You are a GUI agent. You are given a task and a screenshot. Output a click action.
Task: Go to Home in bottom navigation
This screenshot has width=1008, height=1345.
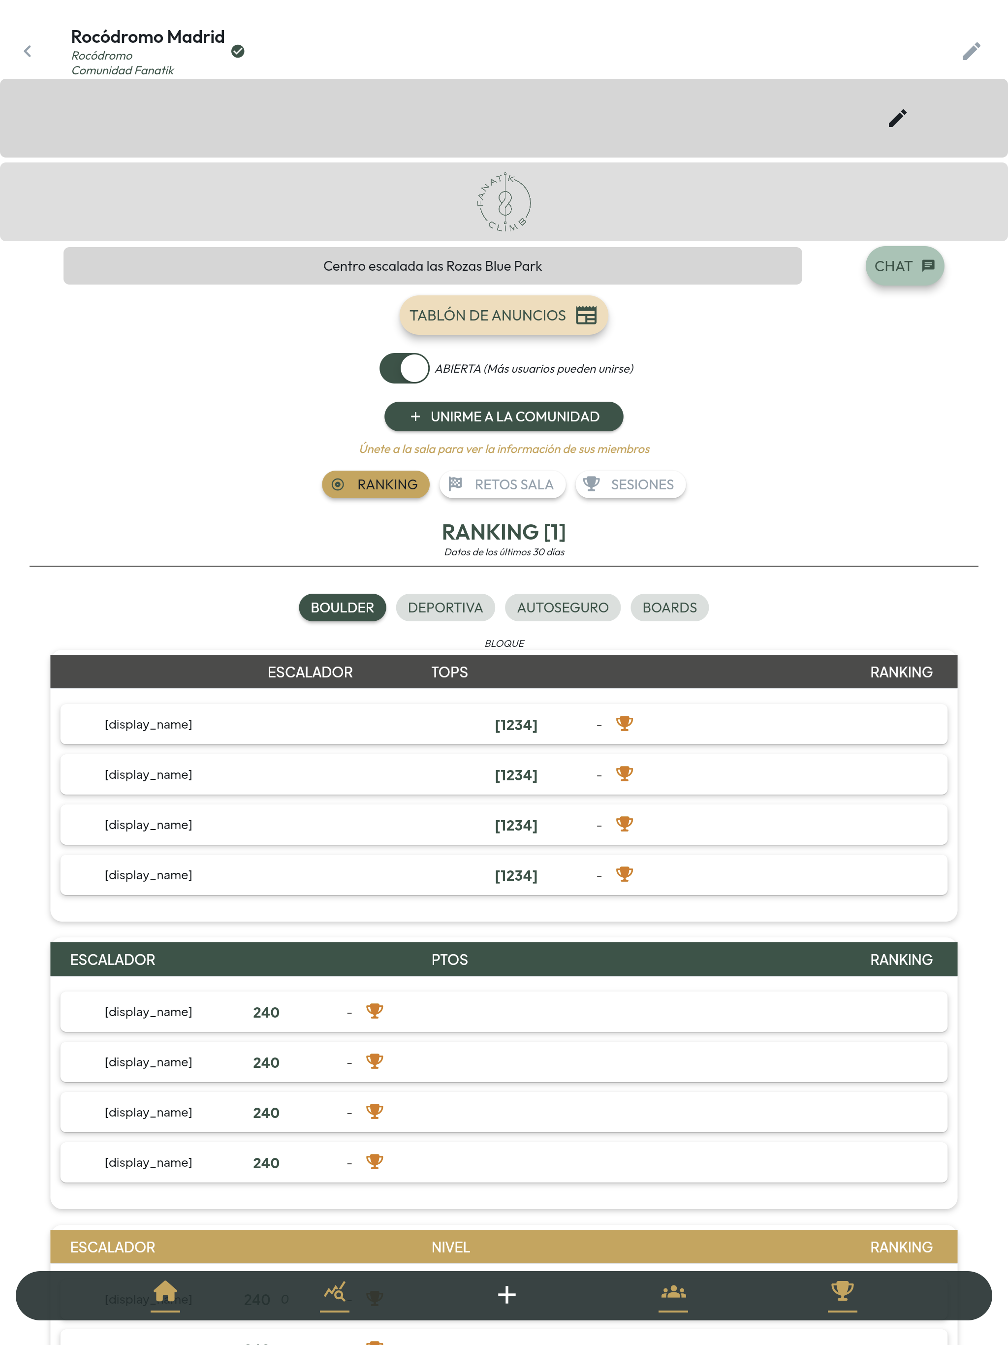[165, 1291]
